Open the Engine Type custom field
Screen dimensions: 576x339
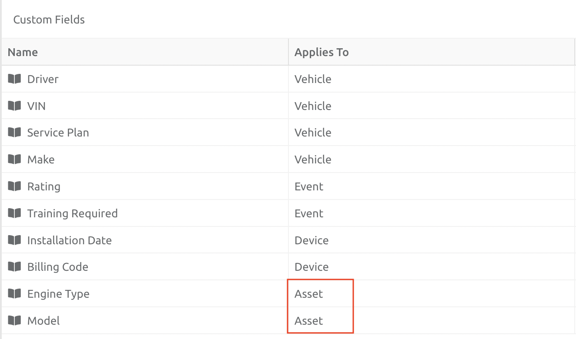[x=58, y=293]
